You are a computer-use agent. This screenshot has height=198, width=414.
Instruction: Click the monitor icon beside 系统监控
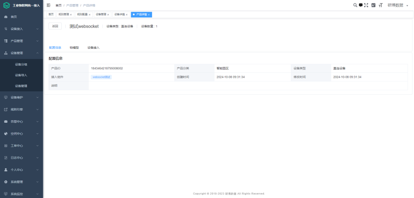[6, 194]
